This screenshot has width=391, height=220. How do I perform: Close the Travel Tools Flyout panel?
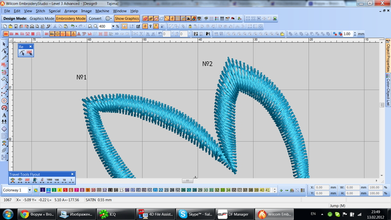72,174
